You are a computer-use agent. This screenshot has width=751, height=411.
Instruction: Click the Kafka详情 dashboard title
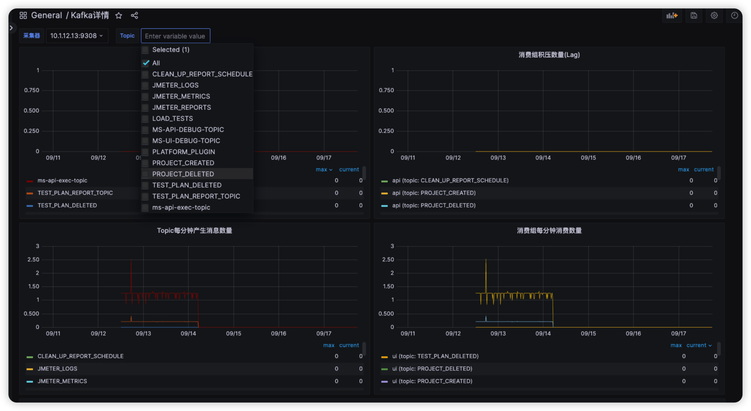90,15
